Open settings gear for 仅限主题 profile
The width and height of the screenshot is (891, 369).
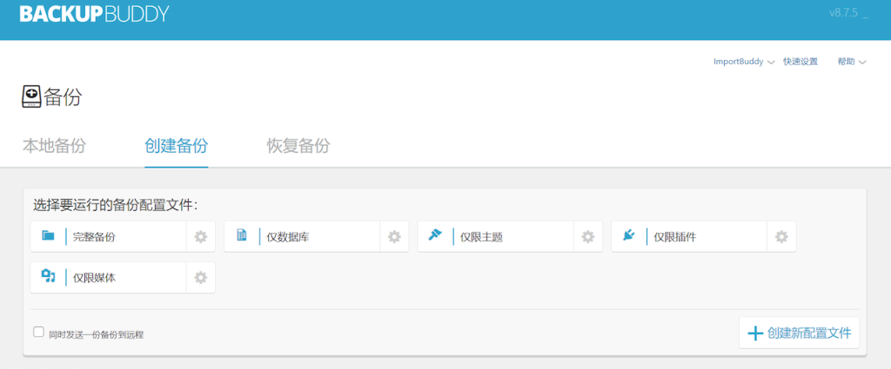588,236
